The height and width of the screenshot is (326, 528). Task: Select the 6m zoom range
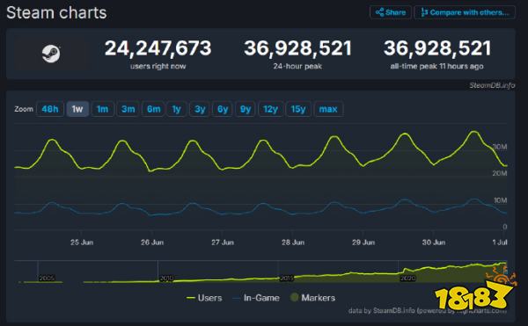(153, 109)
